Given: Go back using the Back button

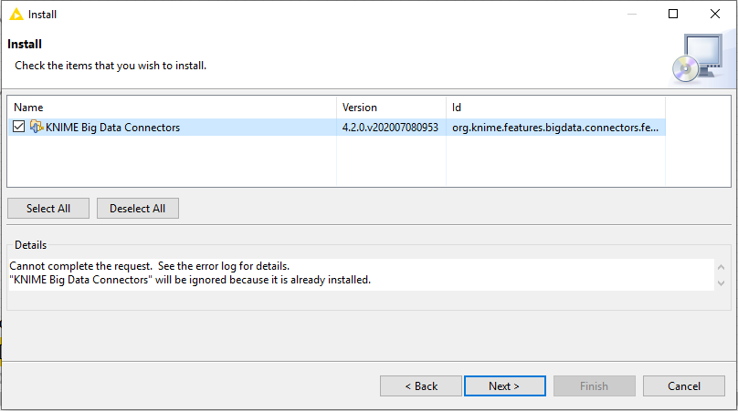Looking at the screenshot, I should (x=421, y=386).
